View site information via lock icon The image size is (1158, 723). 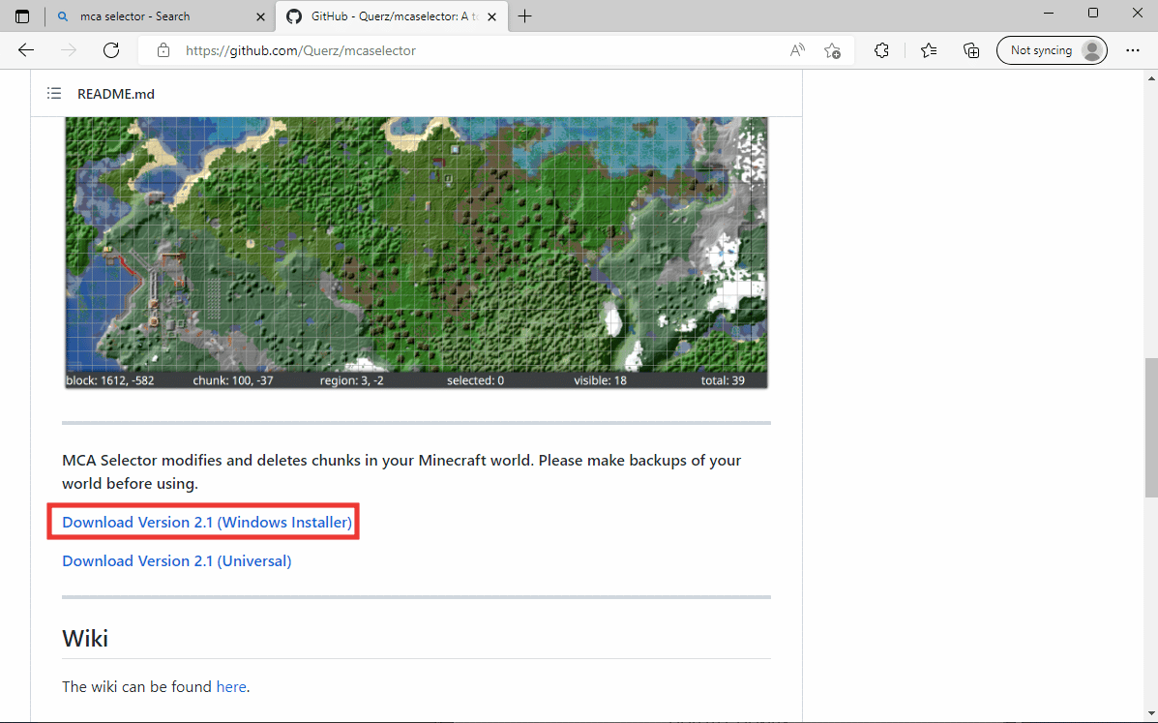163,50
